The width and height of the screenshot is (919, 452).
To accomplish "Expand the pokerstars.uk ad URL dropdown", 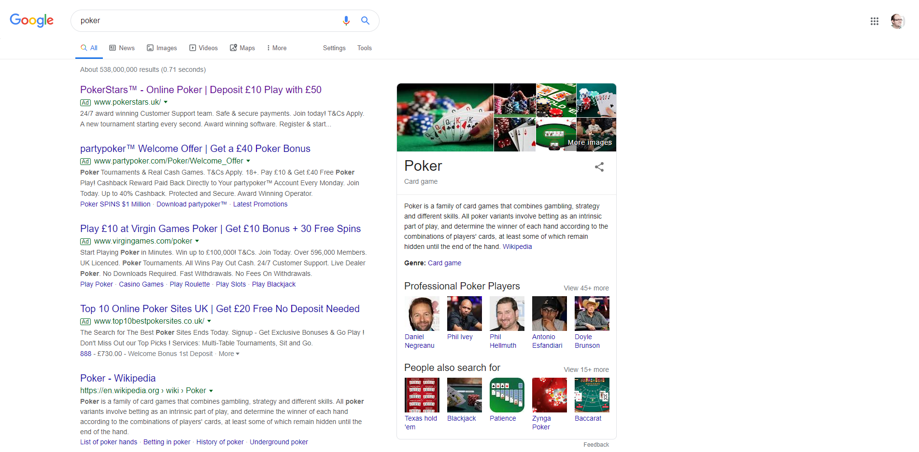I will [x=165, y=102].
